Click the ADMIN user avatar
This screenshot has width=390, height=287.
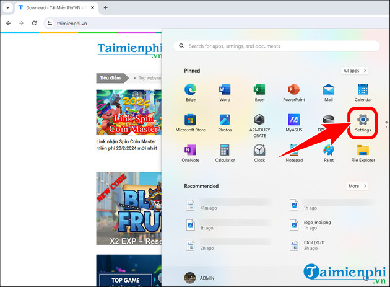190,278
